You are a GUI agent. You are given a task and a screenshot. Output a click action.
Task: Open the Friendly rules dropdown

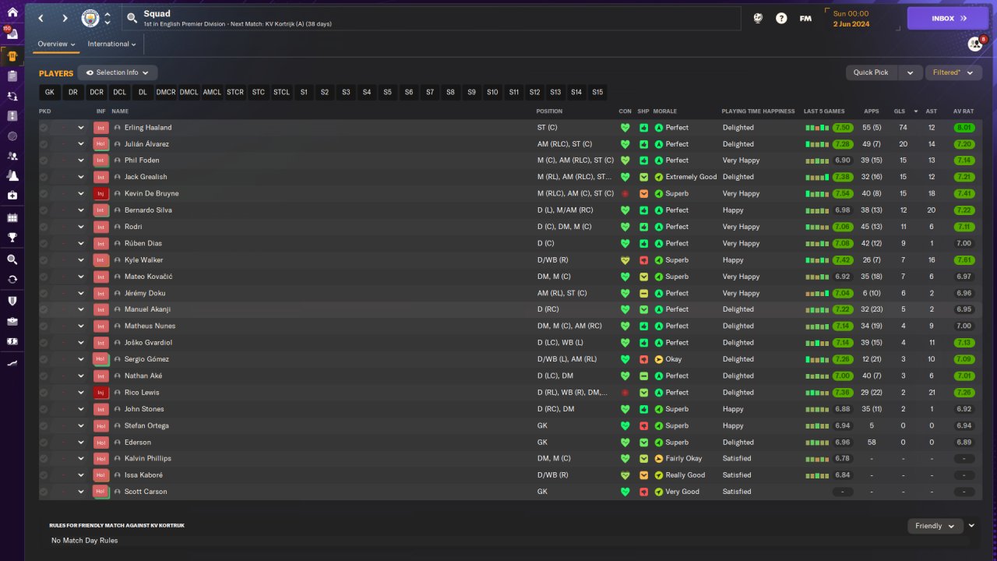(x=935, y=526)
